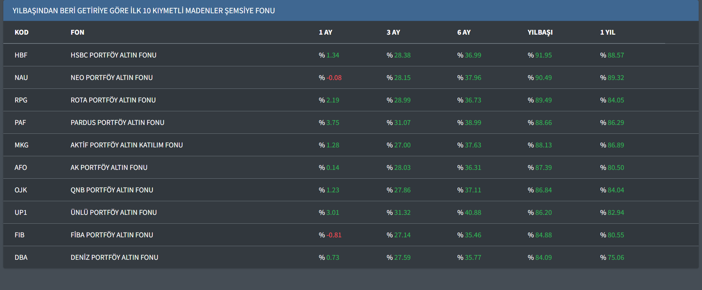
Task: Select ROTA PORTFÖY ALTIN FONU
Action: (x=113, y=100)
